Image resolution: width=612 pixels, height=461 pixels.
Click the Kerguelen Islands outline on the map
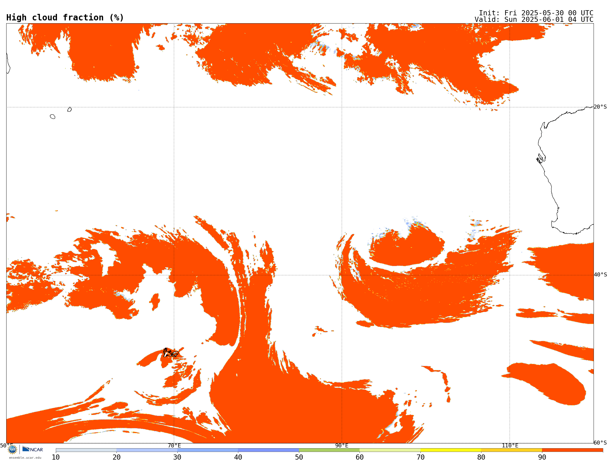[x=171, y=352]
